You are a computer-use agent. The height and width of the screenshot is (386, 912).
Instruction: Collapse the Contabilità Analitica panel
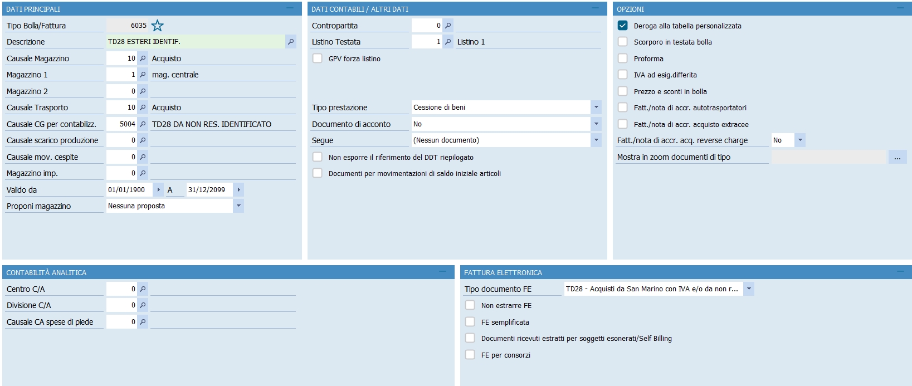click(x=442, y=272)
